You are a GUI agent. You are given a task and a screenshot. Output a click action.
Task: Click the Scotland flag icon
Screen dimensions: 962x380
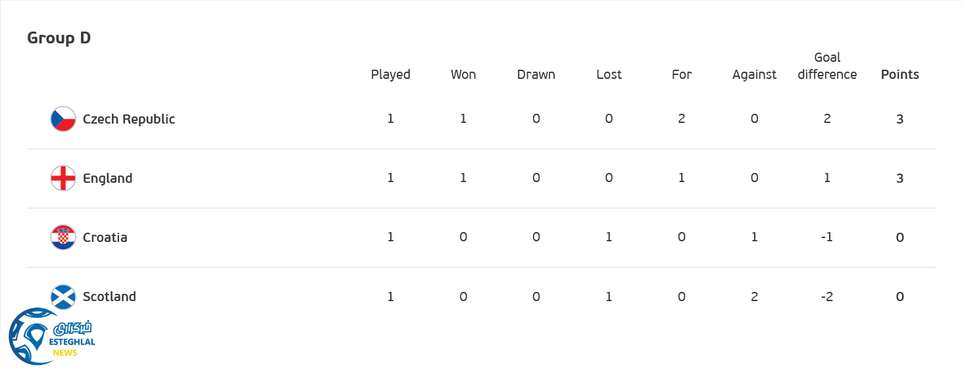pos(63,296)
